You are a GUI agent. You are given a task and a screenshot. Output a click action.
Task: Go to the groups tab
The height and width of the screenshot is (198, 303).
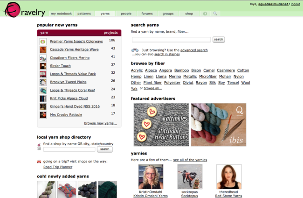tap(168, 14)
